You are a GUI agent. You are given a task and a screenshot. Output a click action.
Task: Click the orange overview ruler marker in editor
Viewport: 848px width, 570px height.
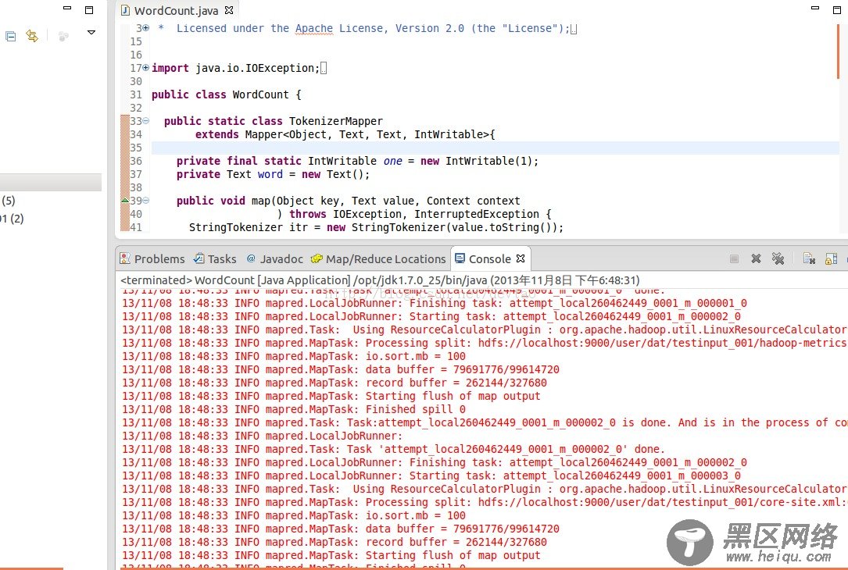[x=839, y=52]
